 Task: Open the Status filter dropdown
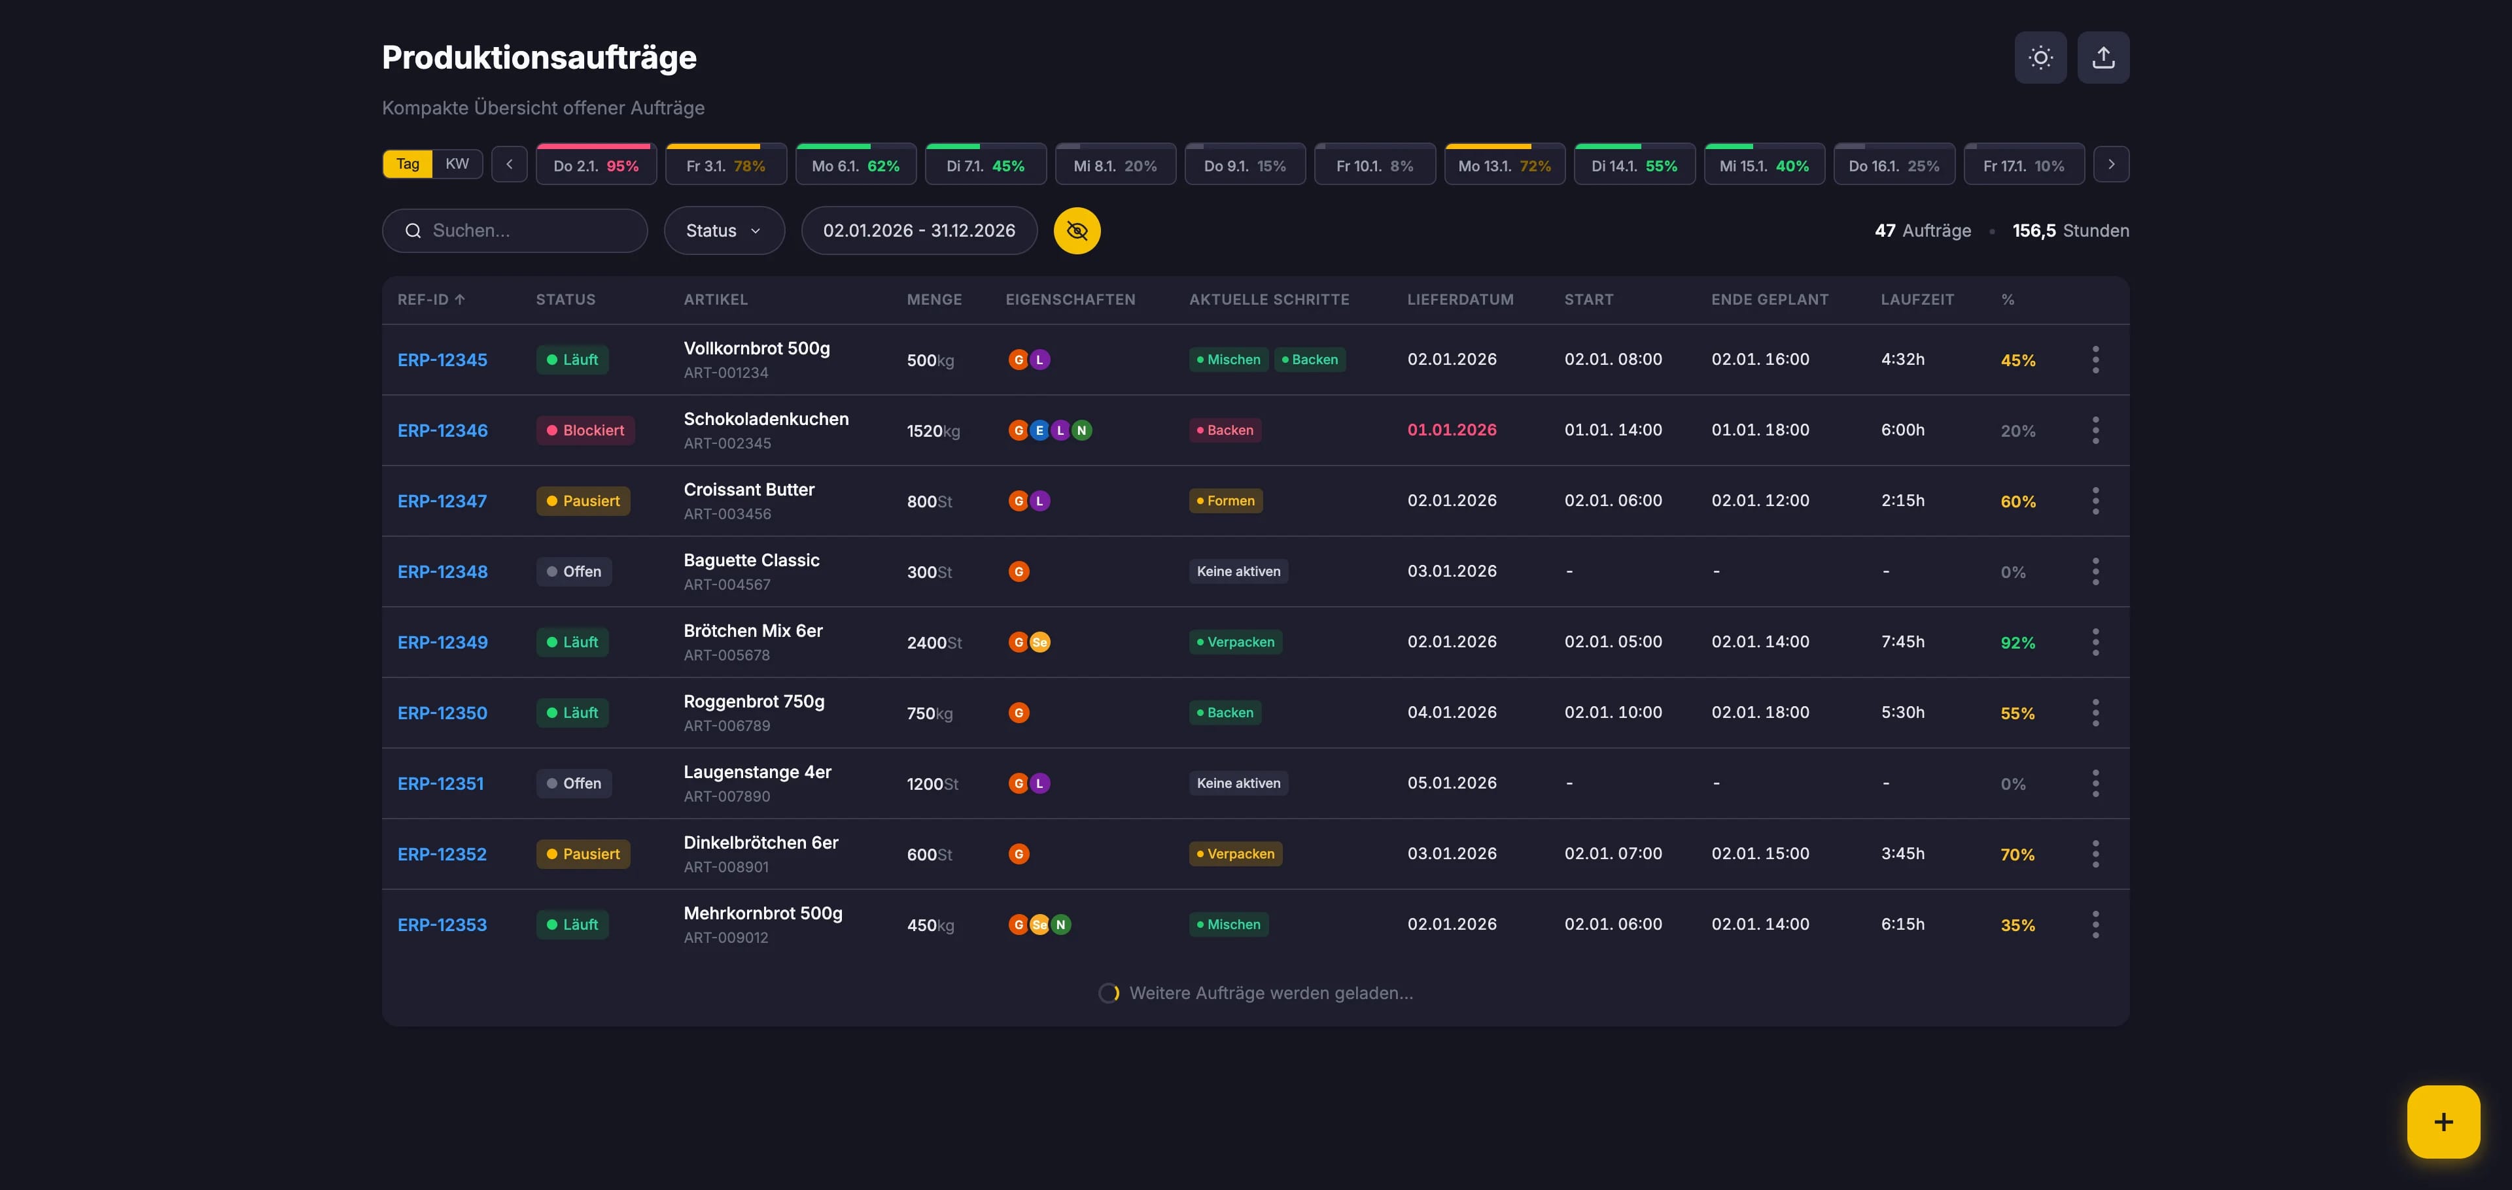(x=724, y=231)
